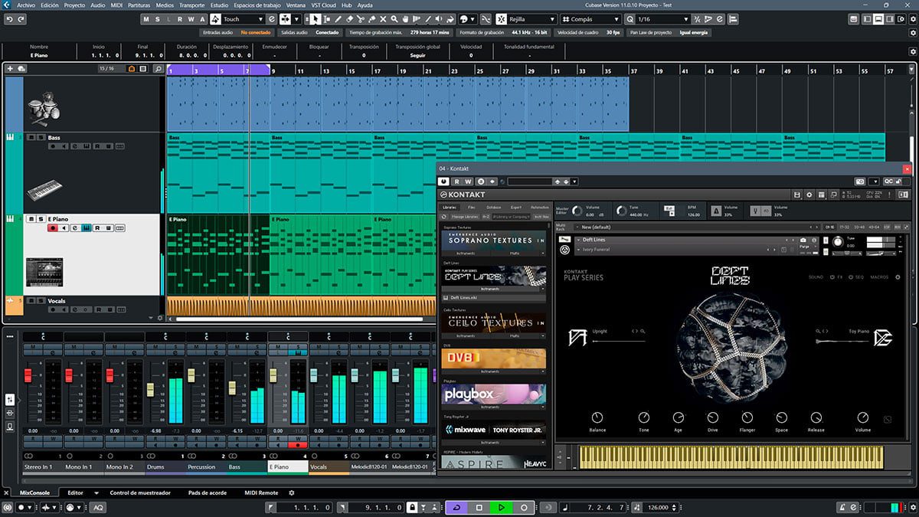This screenshot has width=919, height=517.
Task: Select the Erase tool in toolbar
Action: [349, 19]
